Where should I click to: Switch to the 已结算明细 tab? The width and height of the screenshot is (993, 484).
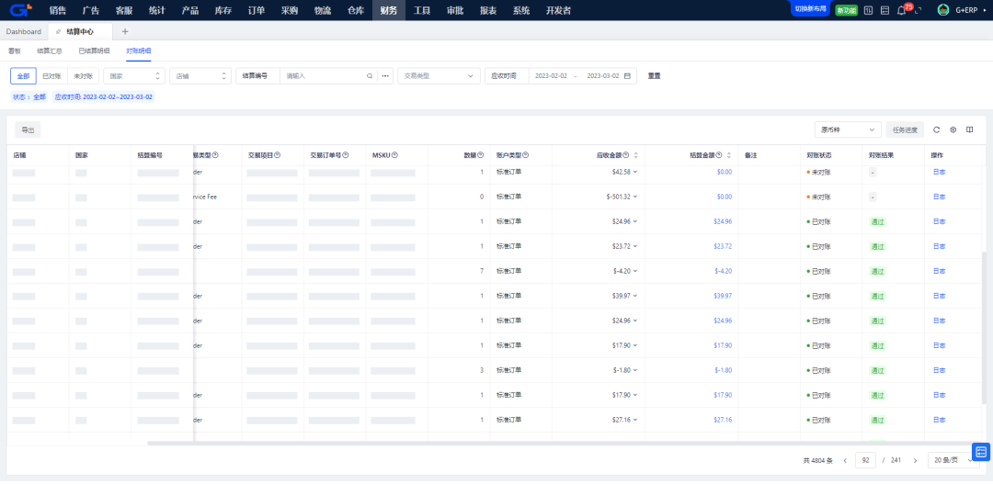[94, 51]
